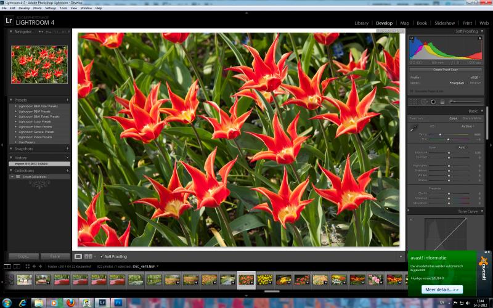Click the Copy... settings button
The height and width of the screenshot is (308, 493).
23,256
